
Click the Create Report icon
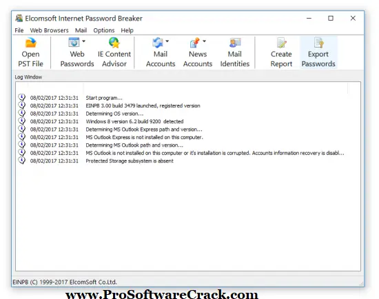click(281, 43)
